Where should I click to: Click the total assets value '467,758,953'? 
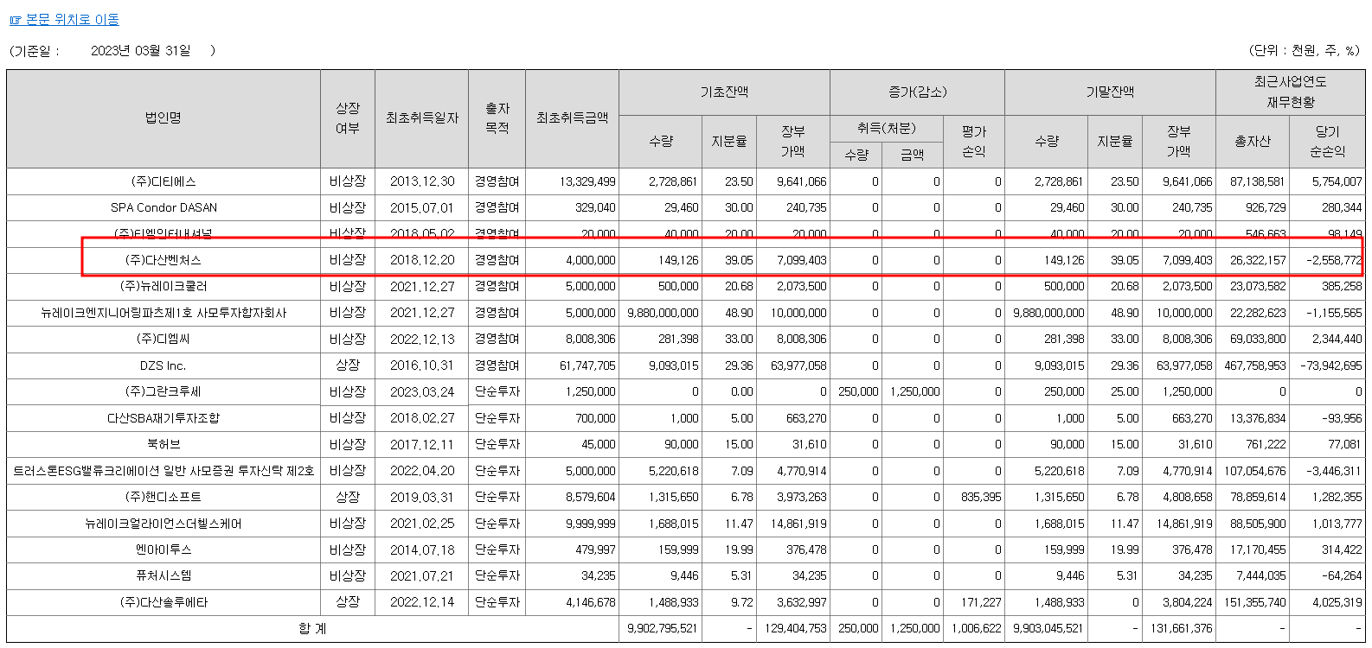(1255, 365)
